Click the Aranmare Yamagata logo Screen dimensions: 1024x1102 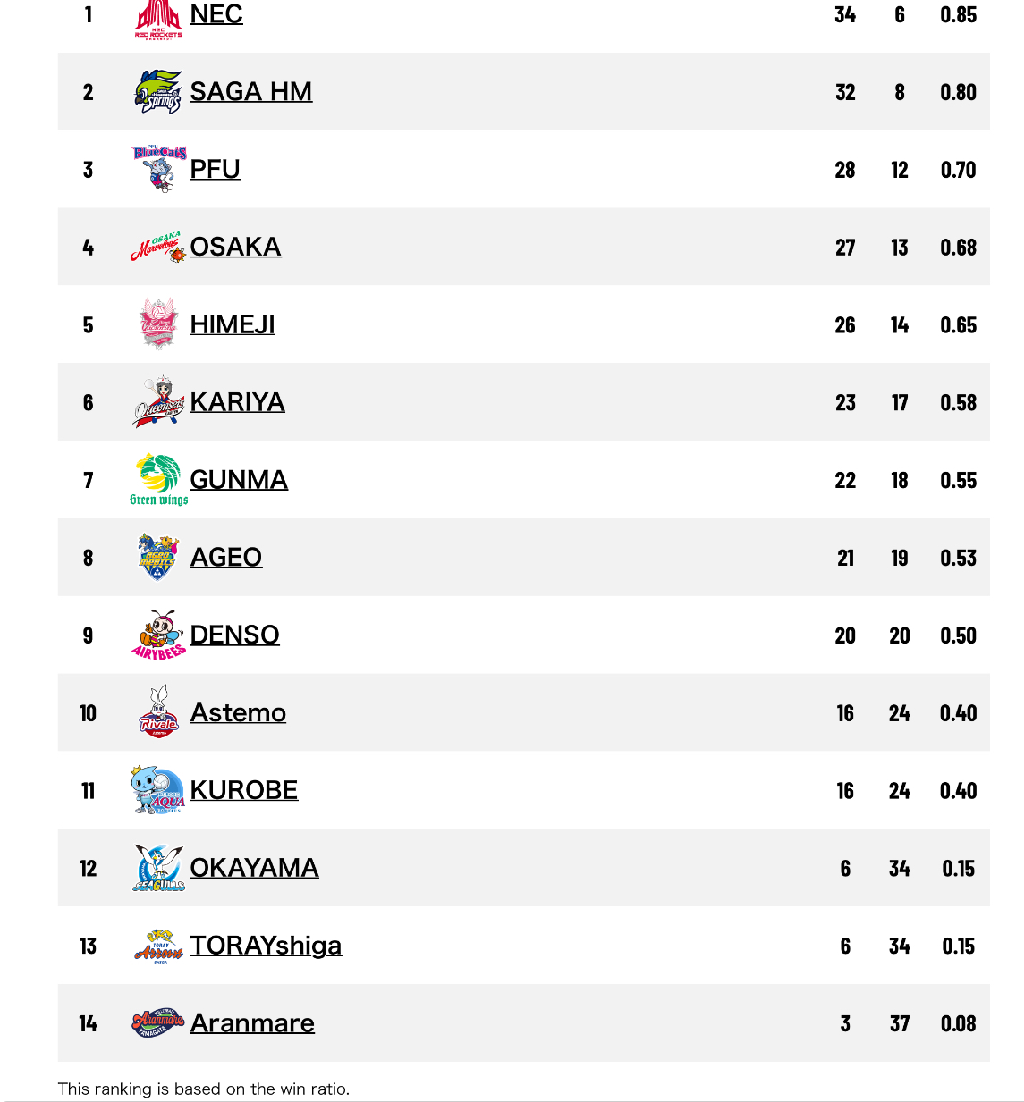158,1022
